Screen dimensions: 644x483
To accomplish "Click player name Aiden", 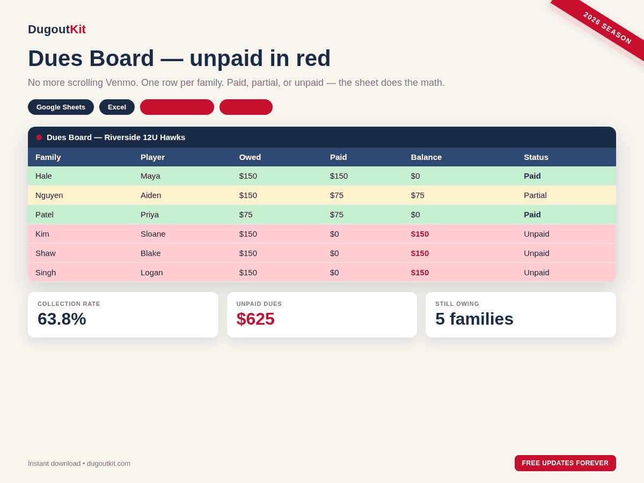I will pos(151,195).
